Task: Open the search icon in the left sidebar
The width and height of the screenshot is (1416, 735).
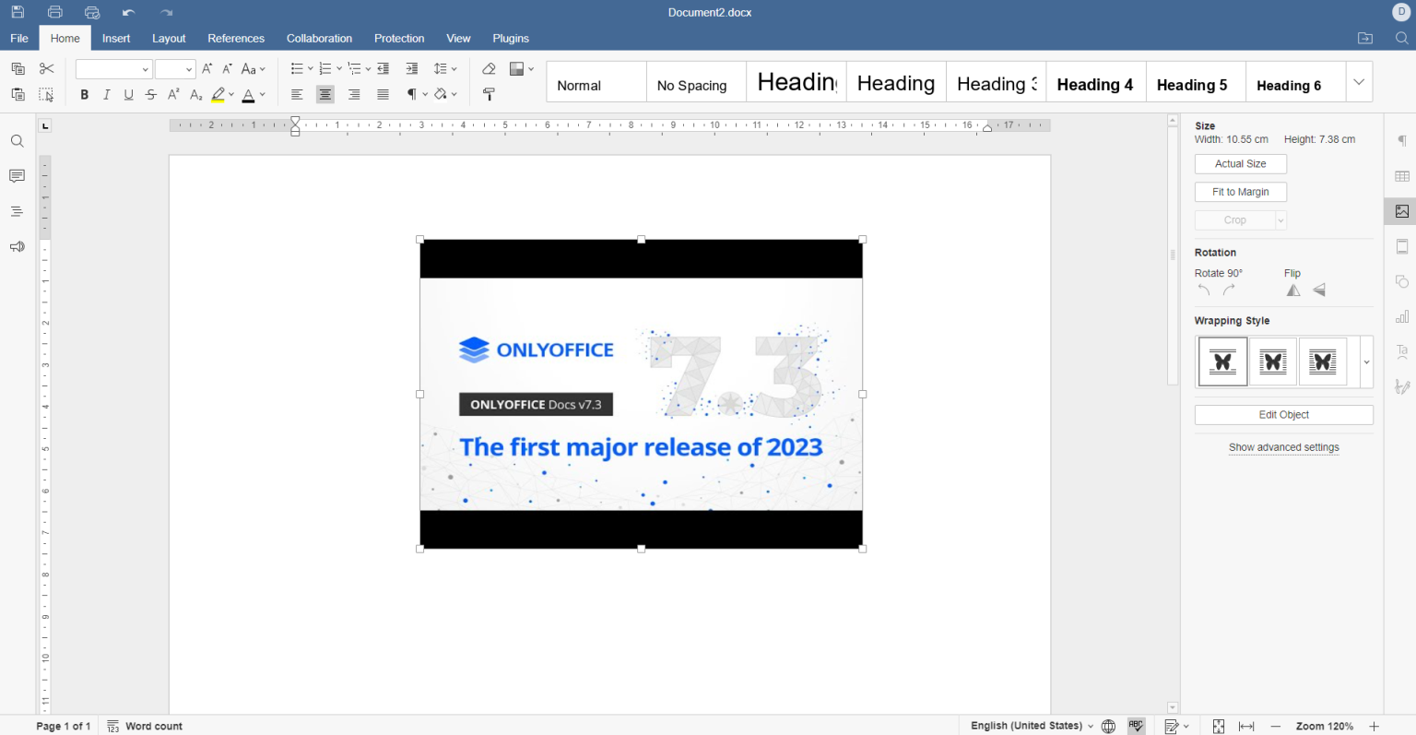Action: point(17,140)
